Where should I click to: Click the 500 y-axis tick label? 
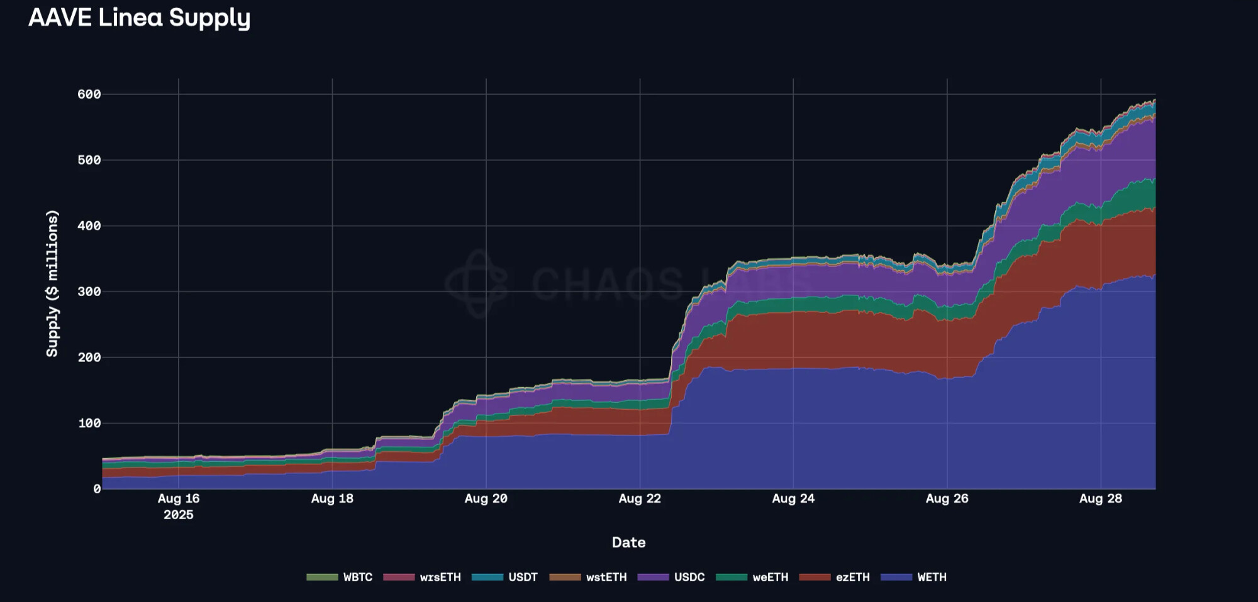coord(89,160)
